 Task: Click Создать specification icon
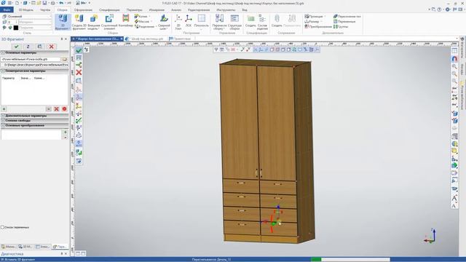point(250,22)
